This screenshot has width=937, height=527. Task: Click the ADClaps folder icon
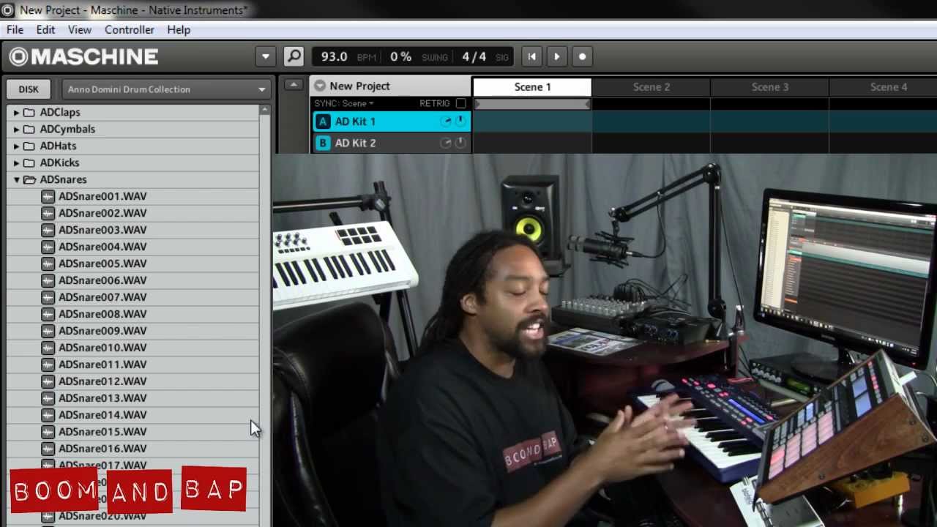tap(29, 112)
